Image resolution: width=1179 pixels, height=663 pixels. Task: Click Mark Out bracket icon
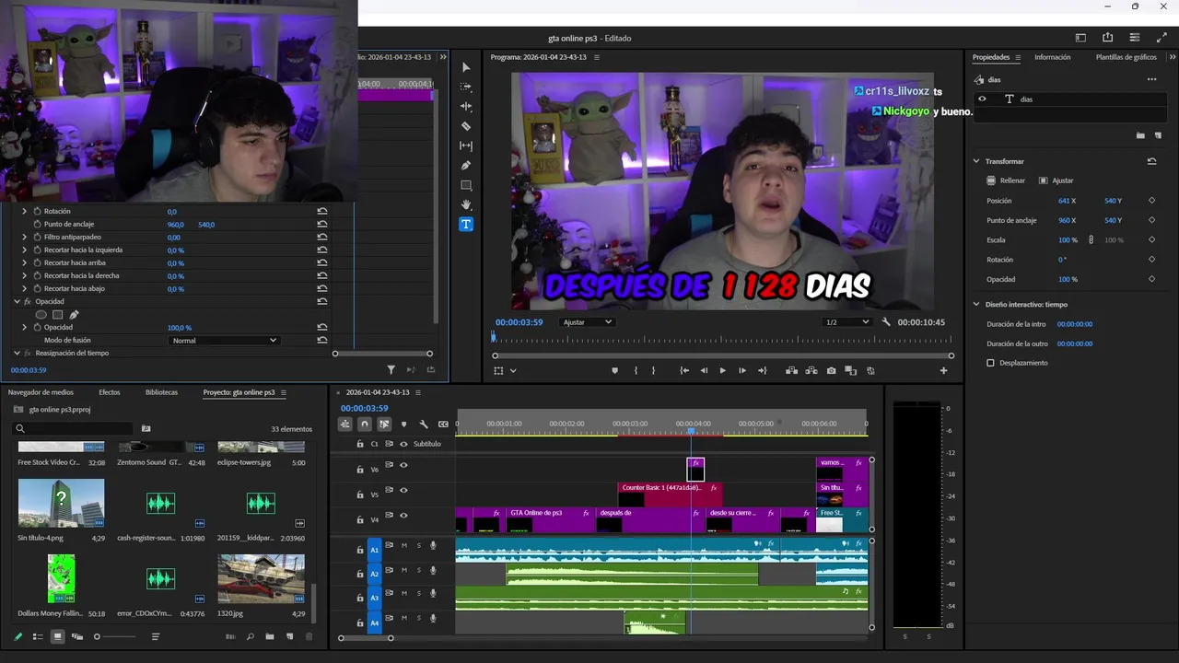(654, 370)
